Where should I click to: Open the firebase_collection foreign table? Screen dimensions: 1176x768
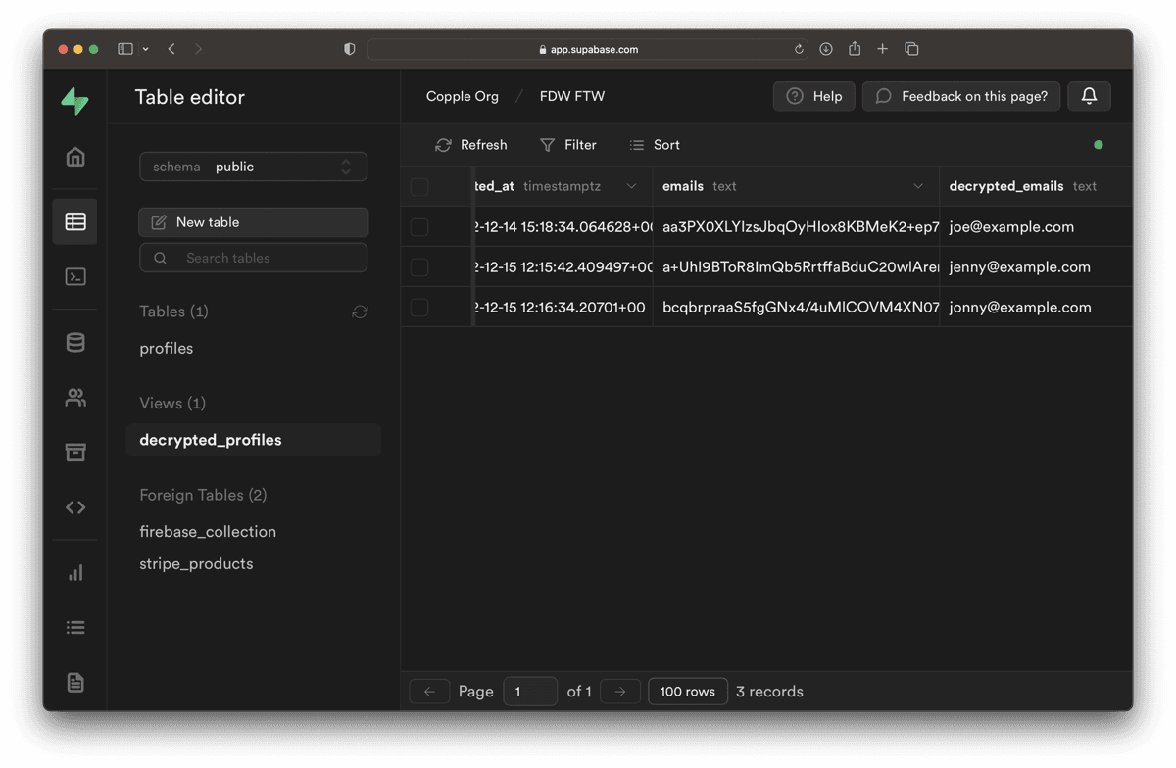coord(208,532)
